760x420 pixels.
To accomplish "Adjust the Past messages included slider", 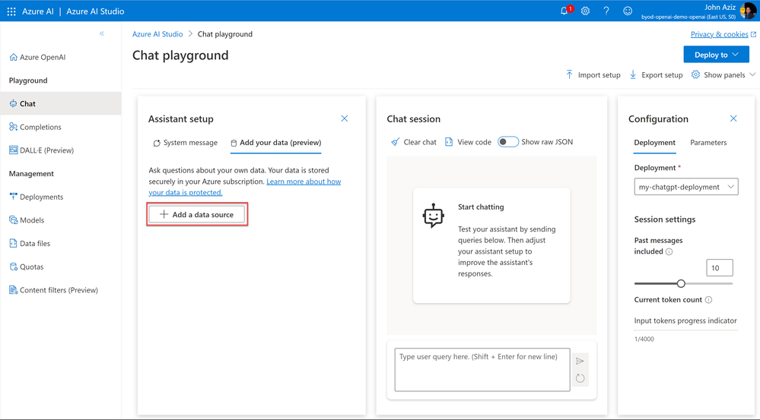I will coord(681,283).
